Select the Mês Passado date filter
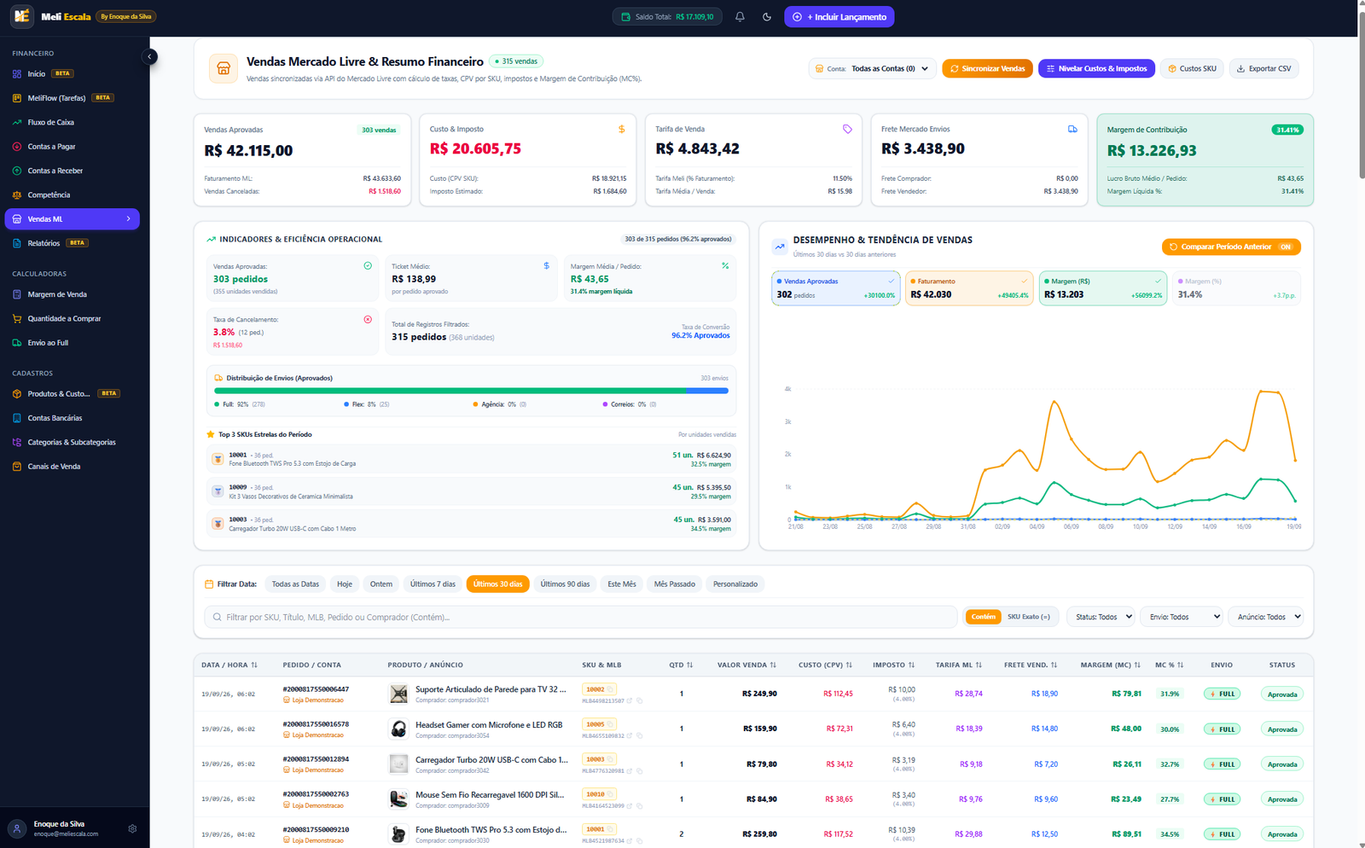 [x=674, y=584]
